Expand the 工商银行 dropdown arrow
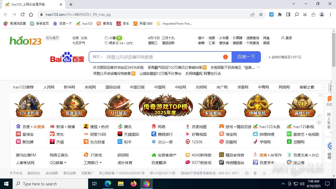Image resolution: width=336 pixels, height=189 pixels. coord(101,163)
